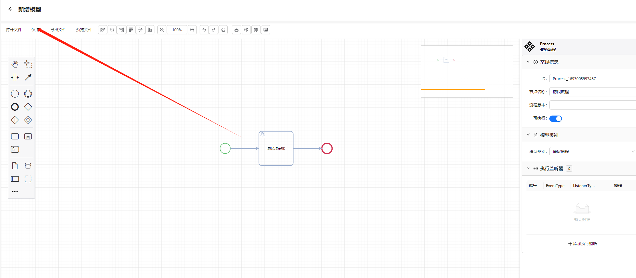Create a start event from palette

click(x=15, y=94)
